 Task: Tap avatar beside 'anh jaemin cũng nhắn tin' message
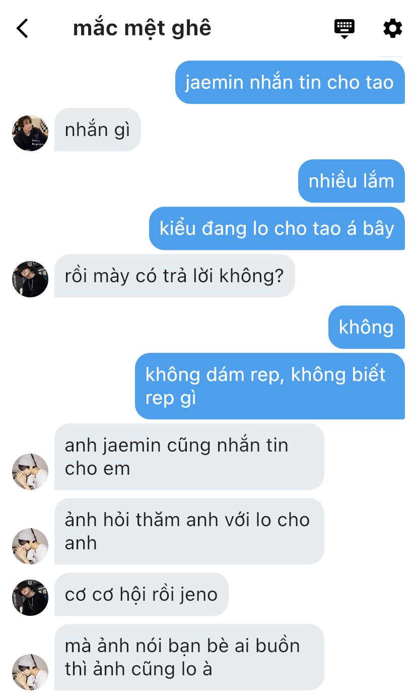(30, 472)
